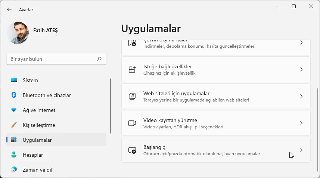Click the Bluetooth ve cihazlar icon

(14, 95)
